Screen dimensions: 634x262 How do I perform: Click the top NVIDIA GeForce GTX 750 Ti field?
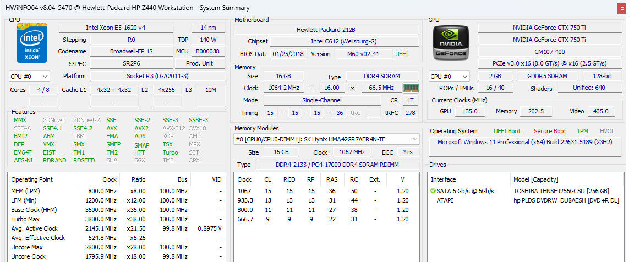pyautogui.click(x=549, y=28)
